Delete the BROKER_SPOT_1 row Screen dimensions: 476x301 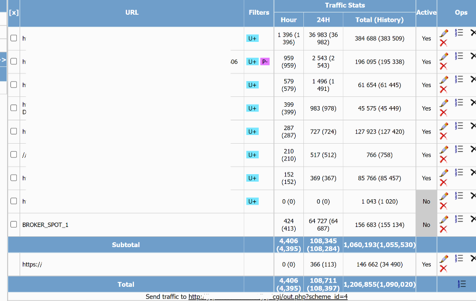(x=443, y=229)
